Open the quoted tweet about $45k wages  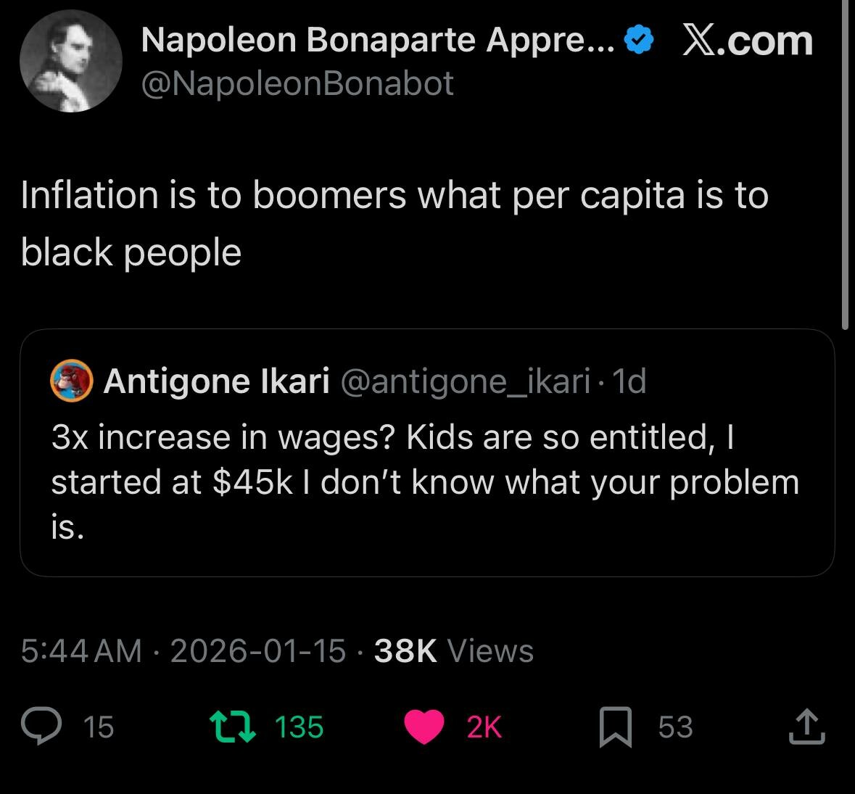pos(426,481)
